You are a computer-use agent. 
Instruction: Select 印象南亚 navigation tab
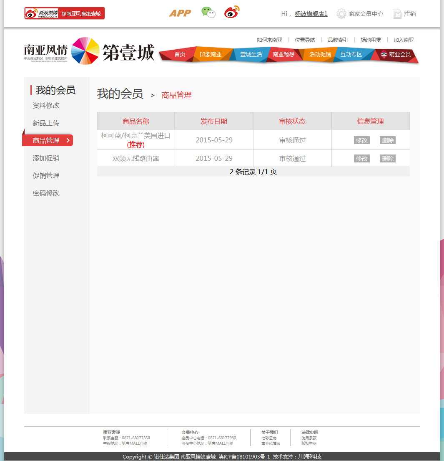click(x=211, y=54)
